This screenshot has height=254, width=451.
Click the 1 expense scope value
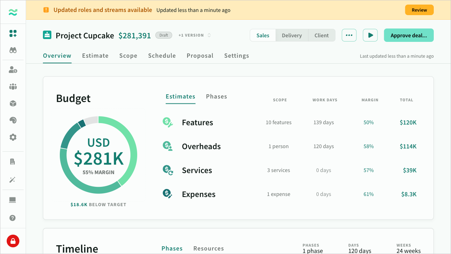click(x=279, y=194)
